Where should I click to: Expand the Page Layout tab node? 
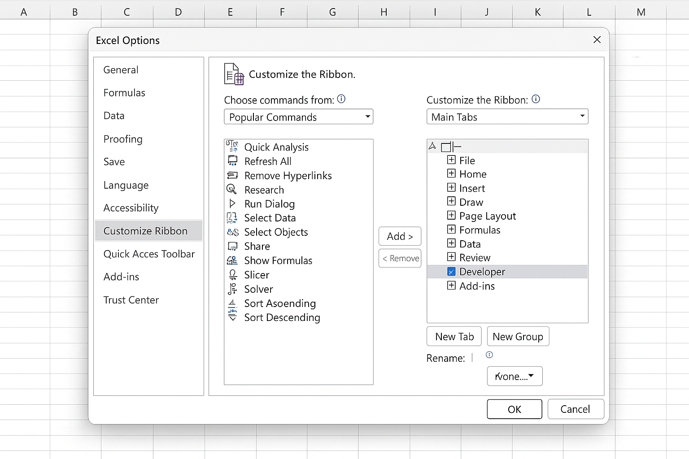pos(451,215)
